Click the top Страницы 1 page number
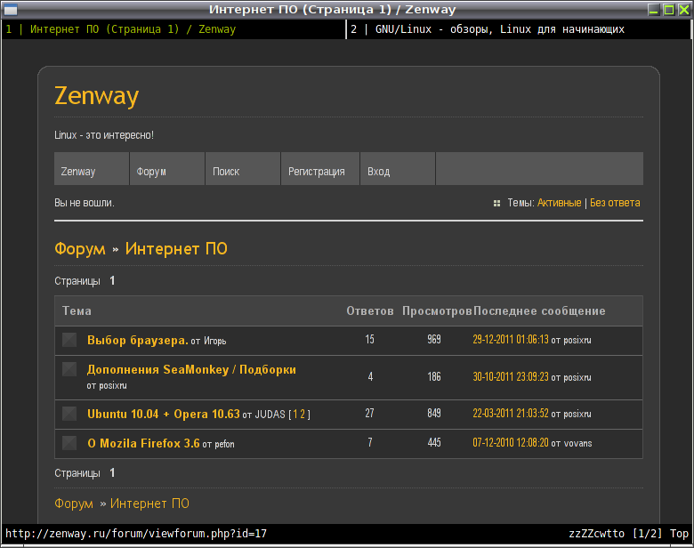The width and height of the screenshot is (694, 548). click(x=112, y=280)
